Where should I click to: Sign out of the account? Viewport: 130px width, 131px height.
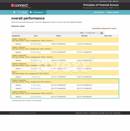115,1
